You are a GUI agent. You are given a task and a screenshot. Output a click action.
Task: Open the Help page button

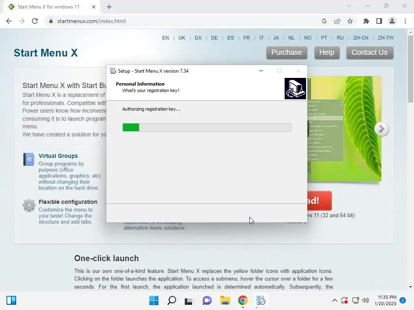coord(327,53)
